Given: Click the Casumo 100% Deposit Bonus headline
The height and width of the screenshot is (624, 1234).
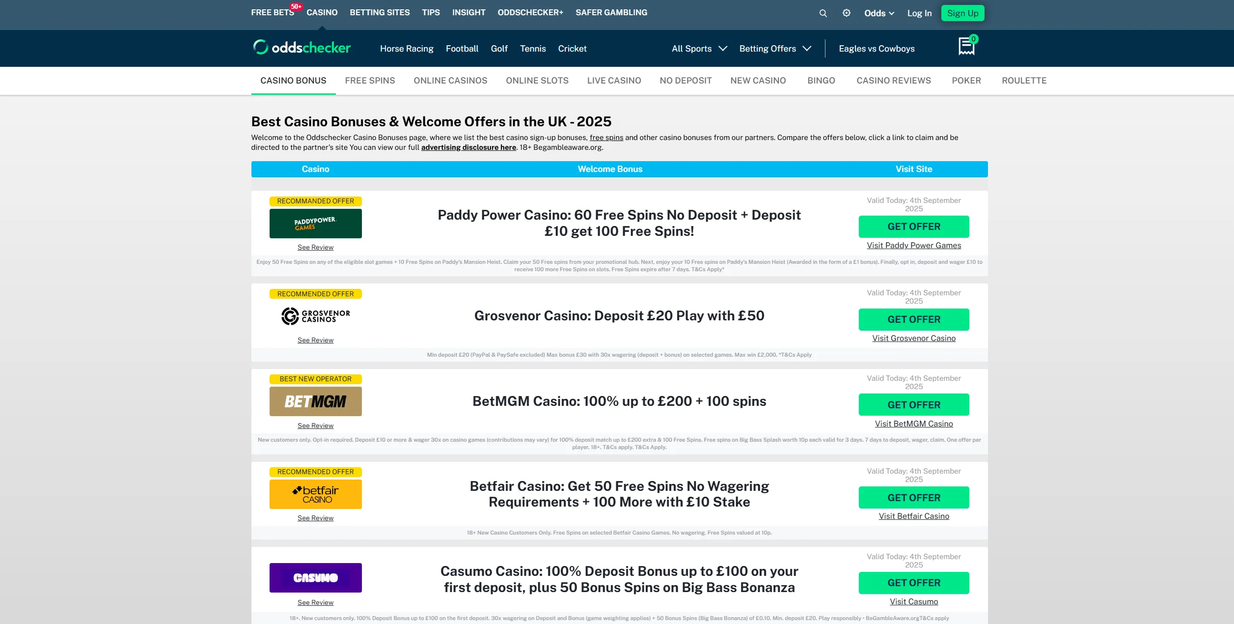Looking at the screenshot, I should pyautogui.click(x=619, y=579).
